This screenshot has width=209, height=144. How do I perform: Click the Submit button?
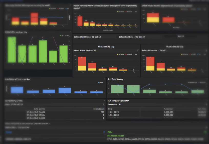180,36
